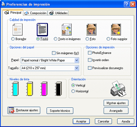Check Previsualizar documento option
137x127 pixels.
coord(90,68)
